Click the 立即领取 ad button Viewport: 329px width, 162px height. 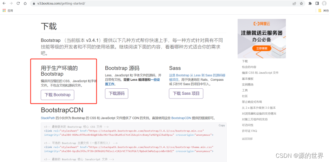(x=262, y=48)
